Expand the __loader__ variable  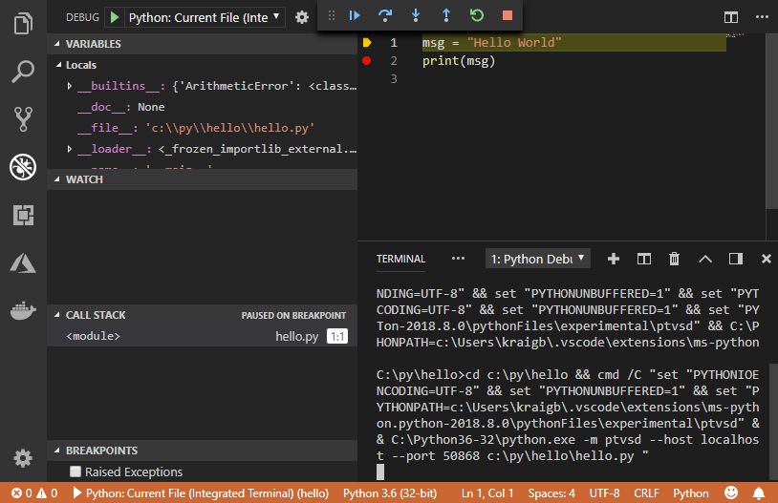pyautogui.click(x=70, y=149)
